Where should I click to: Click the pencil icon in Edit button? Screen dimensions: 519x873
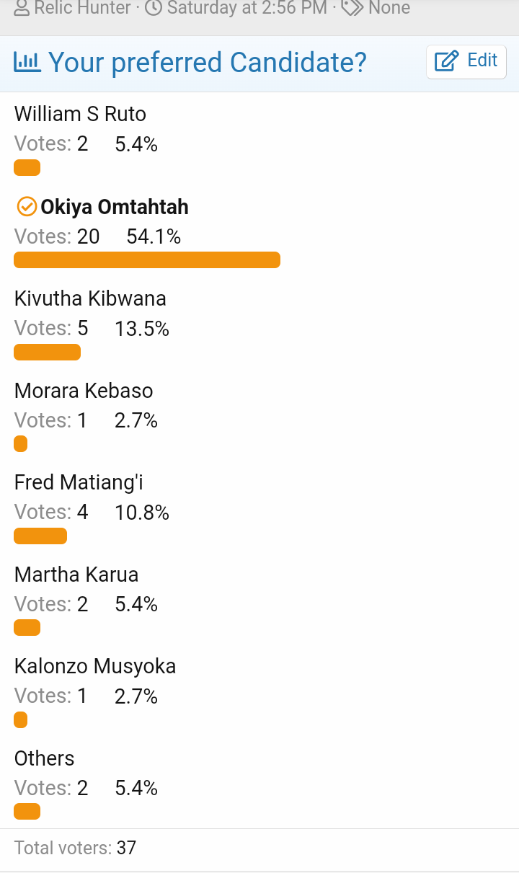pyautogui.click(x=447, y=62)
